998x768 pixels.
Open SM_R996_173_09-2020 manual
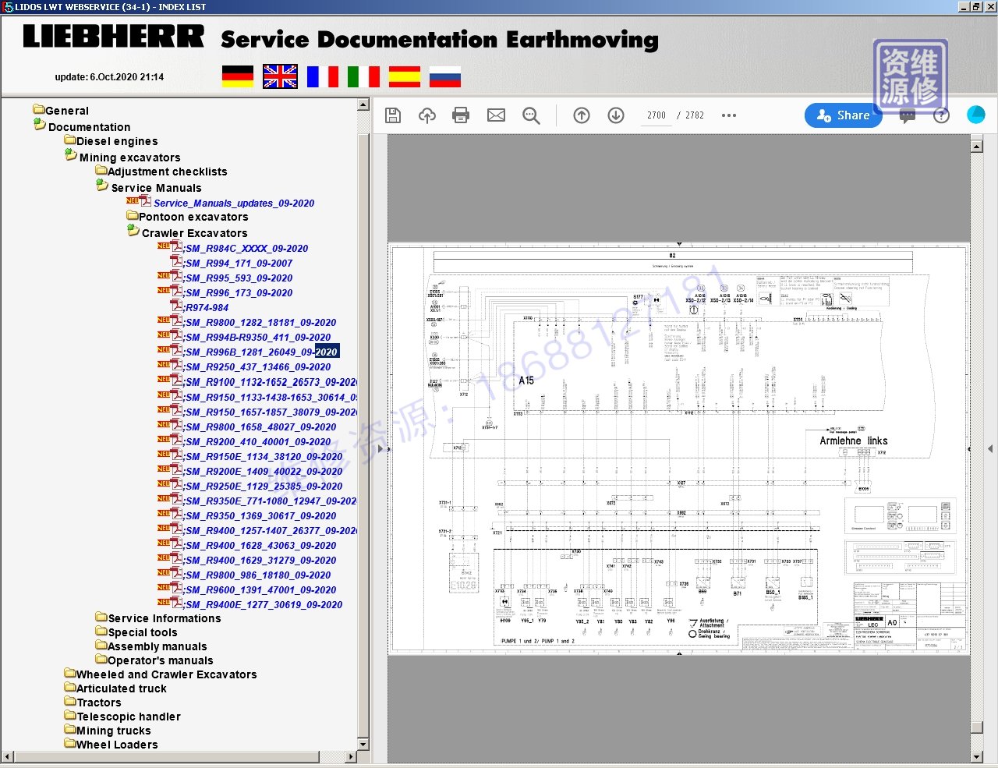click(x=239, y=292)
